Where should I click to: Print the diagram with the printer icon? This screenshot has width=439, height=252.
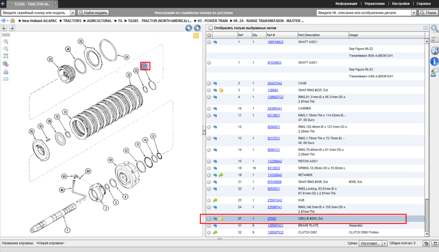pos(6,72)
